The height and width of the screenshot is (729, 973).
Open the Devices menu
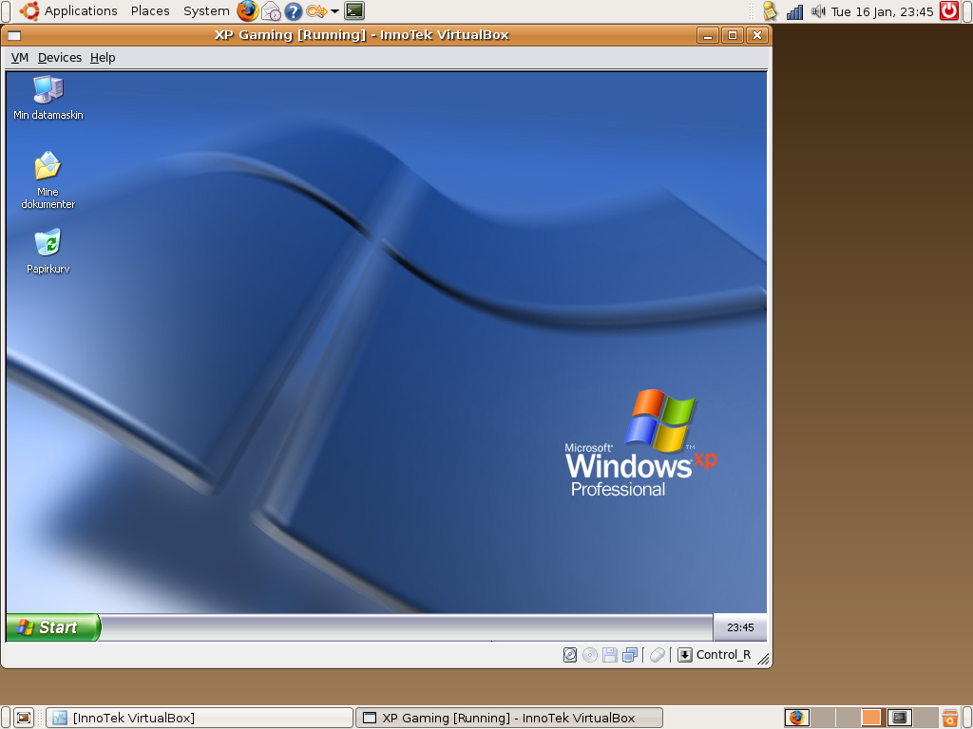tap(60, 58)
